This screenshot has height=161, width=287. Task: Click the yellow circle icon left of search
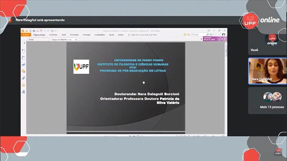click(185, 34)
